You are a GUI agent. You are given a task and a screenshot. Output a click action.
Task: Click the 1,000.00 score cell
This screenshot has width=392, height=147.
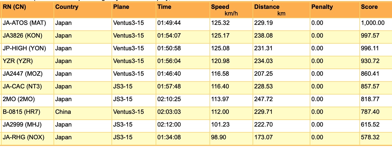pyautogui.click(x=372, y=23)
